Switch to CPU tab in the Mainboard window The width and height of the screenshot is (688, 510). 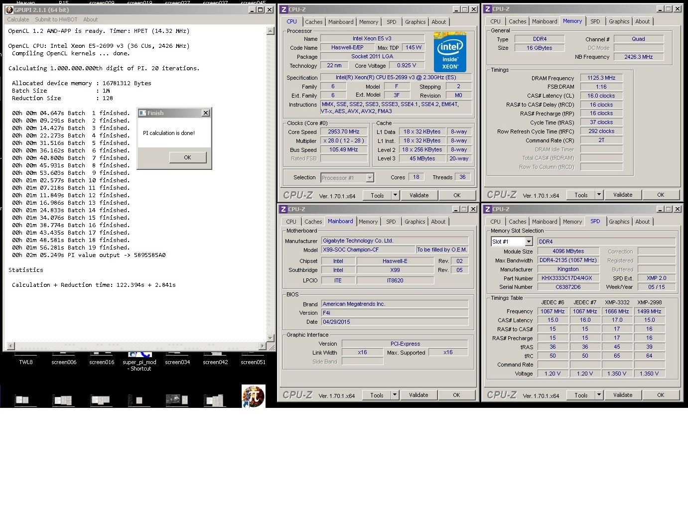point(291,222)
